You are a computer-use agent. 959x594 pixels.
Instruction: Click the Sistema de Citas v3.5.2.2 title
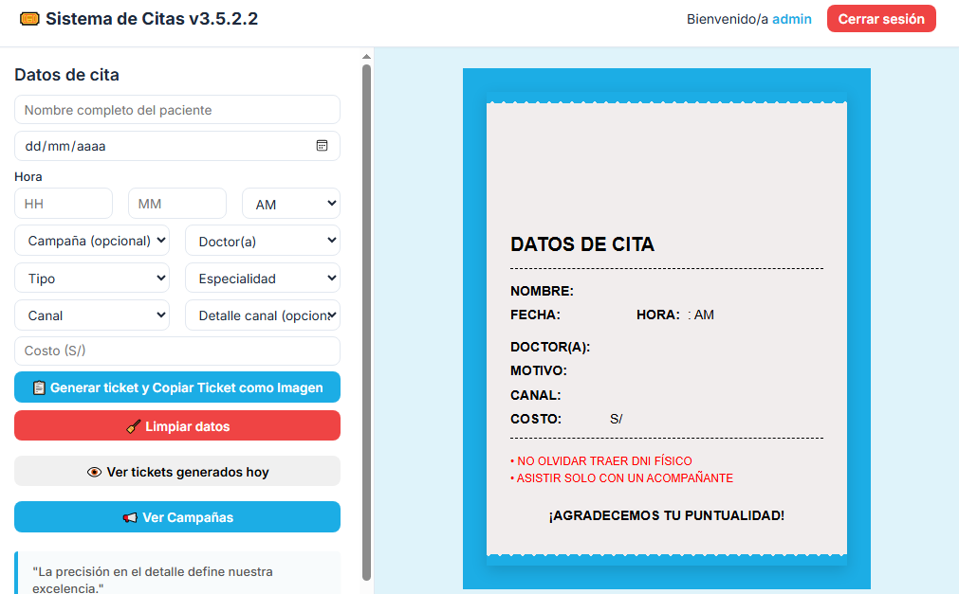click(152, 19)
